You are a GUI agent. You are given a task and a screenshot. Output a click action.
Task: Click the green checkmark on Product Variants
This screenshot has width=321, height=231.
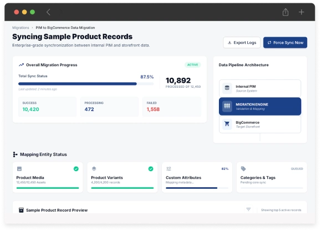[151, 169]
